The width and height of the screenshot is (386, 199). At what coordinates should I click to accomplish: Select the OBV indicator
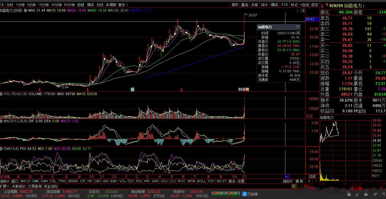[x=97, y=181]
